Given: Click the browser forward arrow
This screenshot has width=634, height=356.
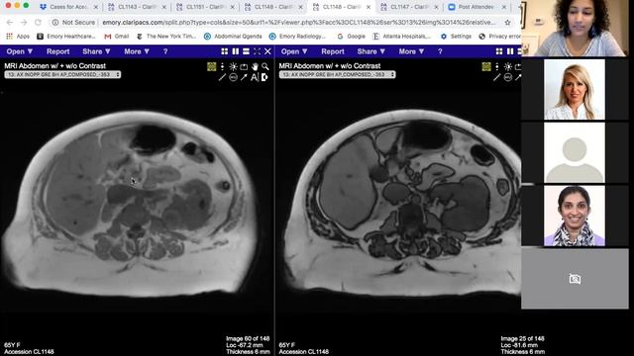Looking at the screenshot, I should (x=24, y=22).
